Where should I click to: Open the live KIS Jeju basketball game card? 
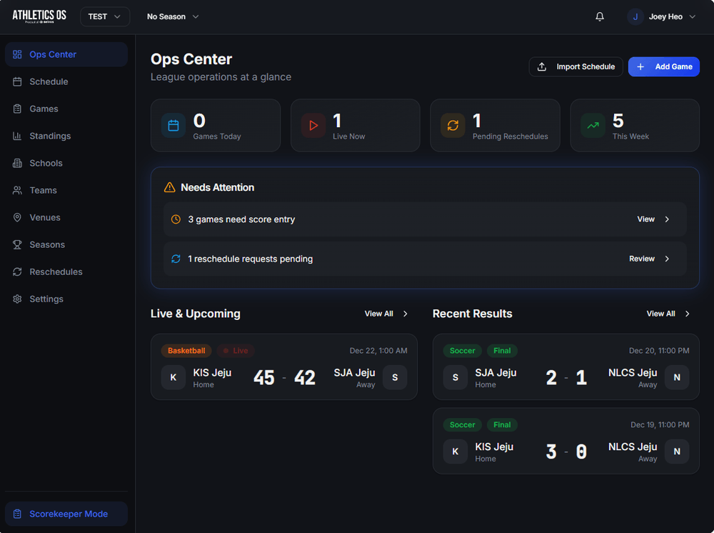283,366
